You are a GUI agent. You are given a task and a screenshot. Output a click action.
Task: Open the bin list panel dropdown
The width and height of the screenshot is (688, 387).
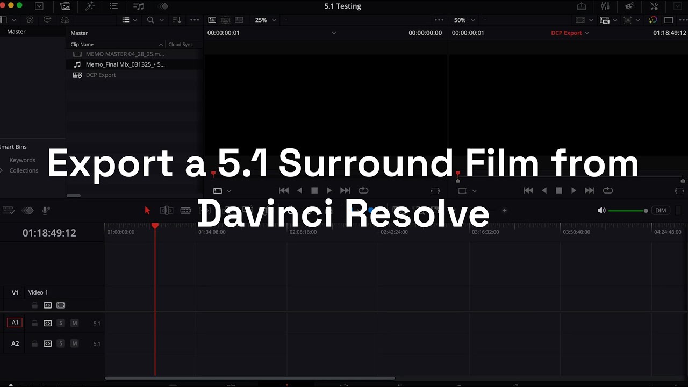(13, 20)
